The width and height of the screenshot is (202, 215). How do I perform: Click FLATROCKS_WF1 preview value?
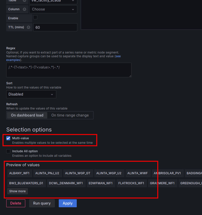pos(131,183)
